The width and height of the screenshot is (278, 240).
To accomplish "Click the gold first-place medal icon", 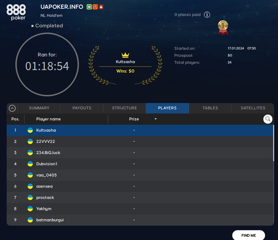I will (x=223, y=27).
